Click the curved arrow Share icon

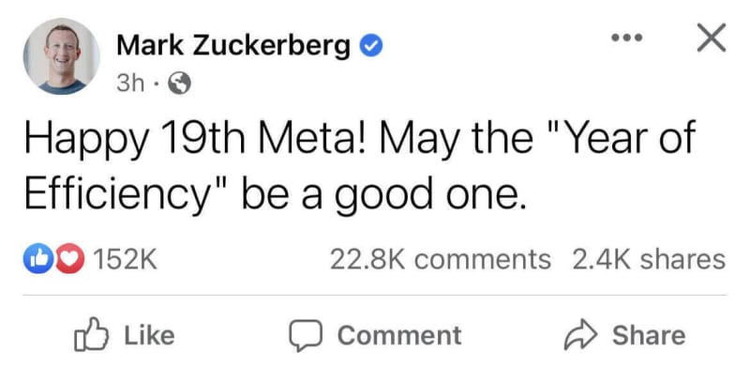pos(580,335)
